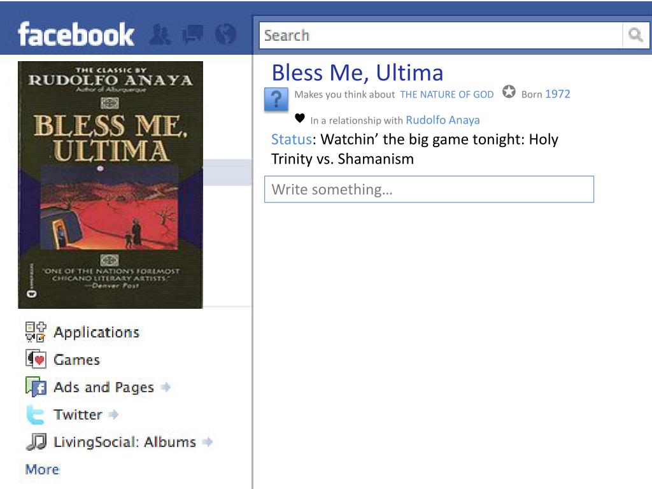Click the Applications sidebar icon

[x=36, y=332]
